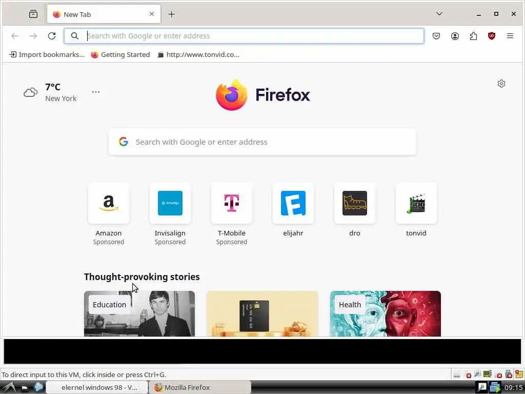Screen dimensions: 525x394
Task: Open the Firefox account icon
Action: point(455,36)
